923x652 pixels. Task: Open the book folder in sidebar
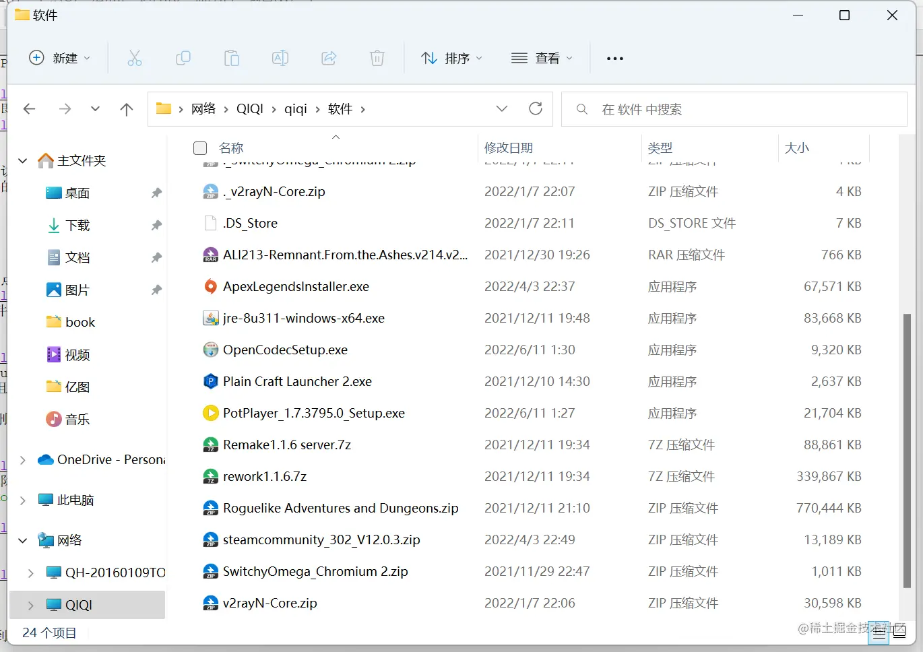[79, 323]
